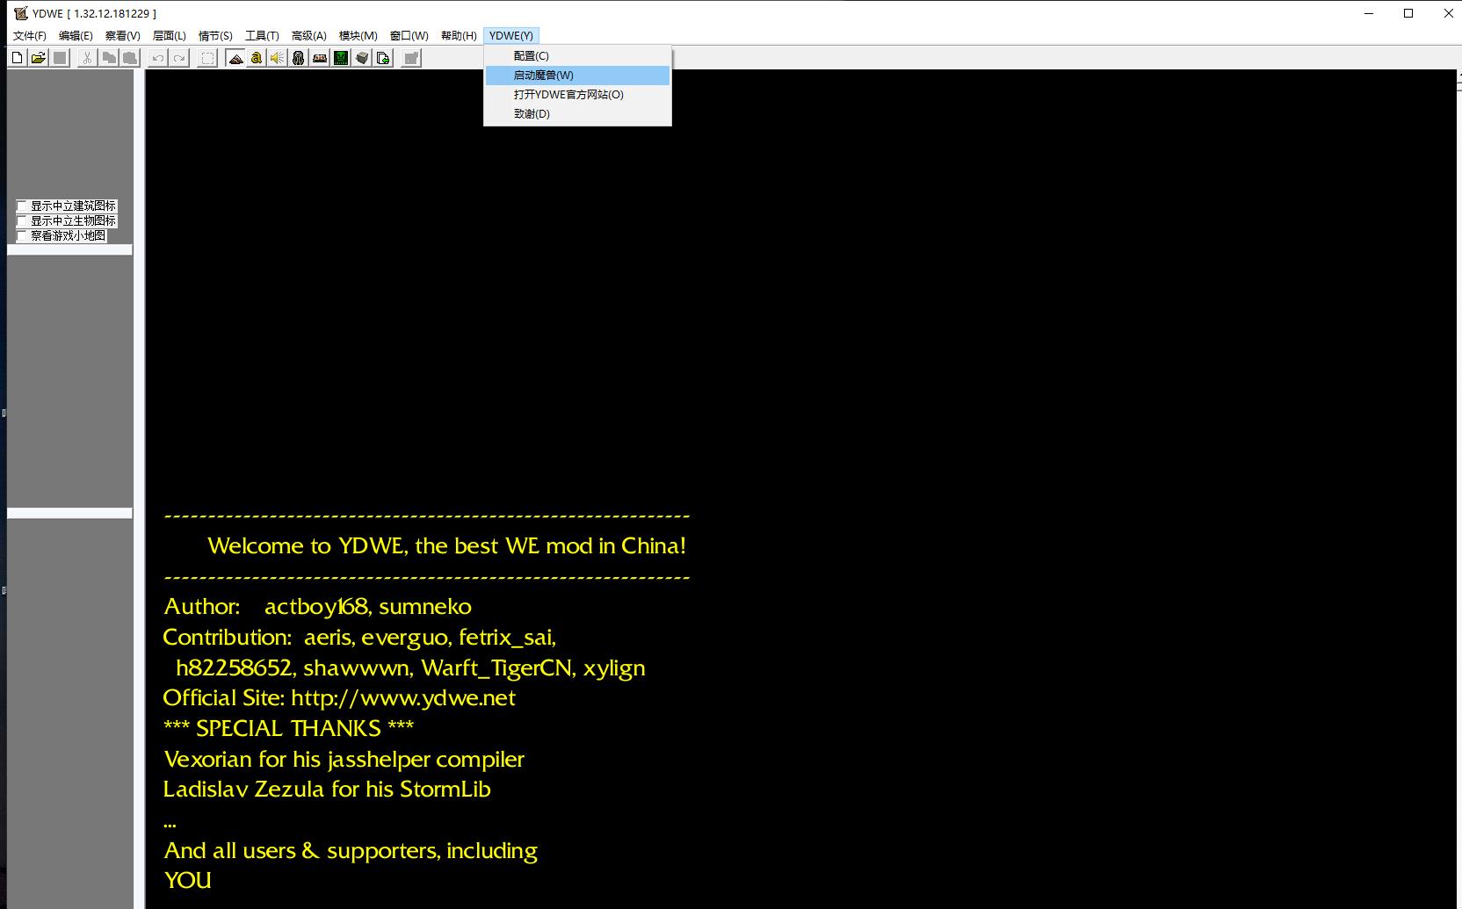Choose 配置(C) from YDWE menu
The image size is (1462, 909).
pos(577,56)
